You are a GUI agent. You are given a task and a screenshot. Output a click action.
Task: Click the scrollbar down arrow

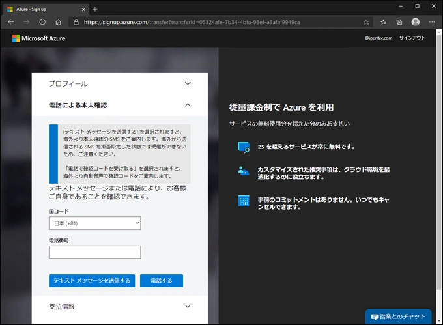pyautogui.click(x=438, y=321)
